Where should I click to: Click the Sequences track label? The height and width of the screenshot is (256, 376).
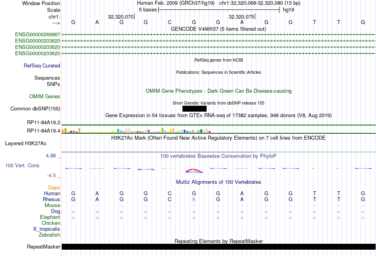pyautogui.click(x=47, y=78)
